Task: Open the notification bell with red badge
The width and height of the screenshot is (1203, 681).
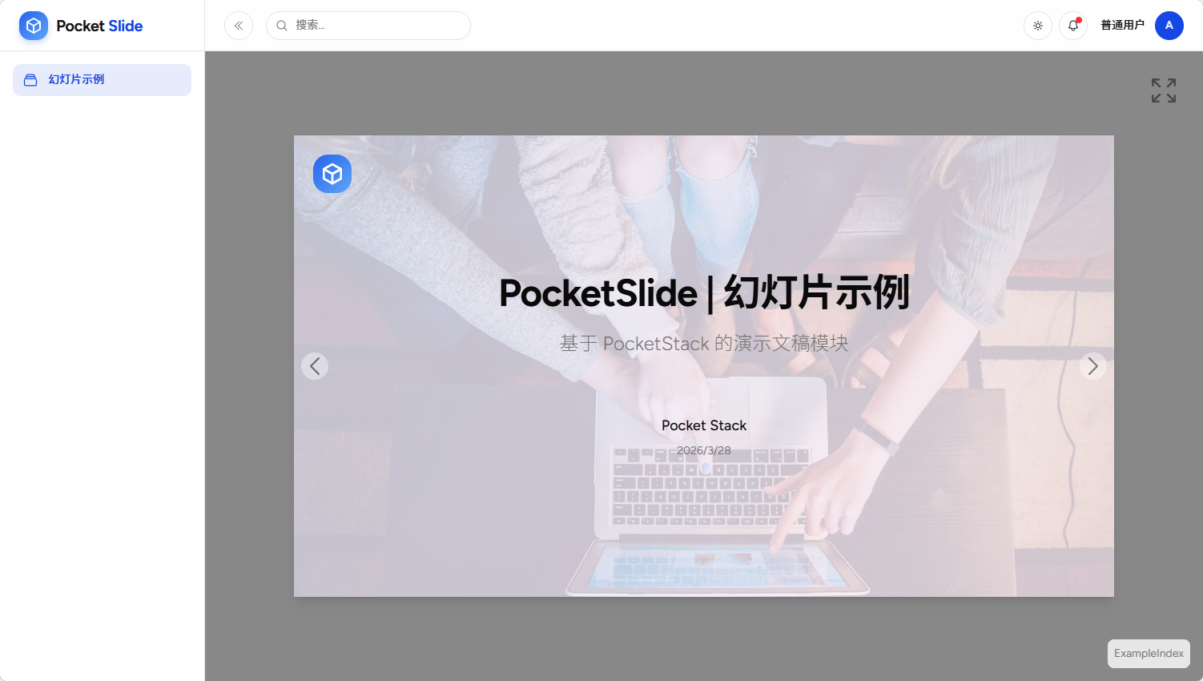Action: click(1073, 25)
